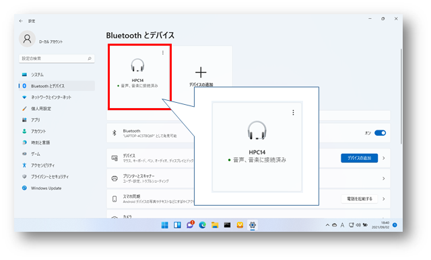Expand the スマホ同期 row chevron
Viewport: 431px width, 260px height.
(x=384, y=199)
